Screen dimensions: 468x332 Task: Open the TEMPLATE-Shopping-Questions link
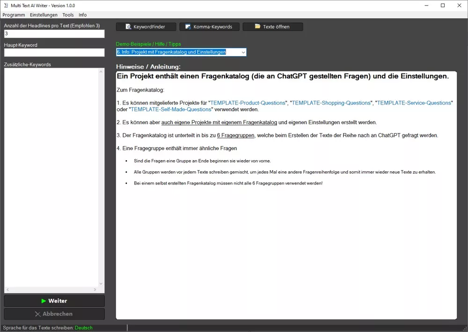pos(331,103)
